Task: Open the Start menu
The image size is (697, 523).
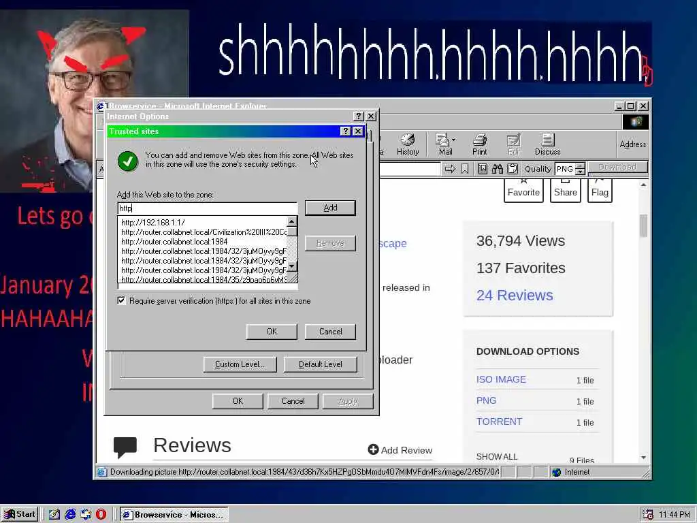Action: pos(20,515)
